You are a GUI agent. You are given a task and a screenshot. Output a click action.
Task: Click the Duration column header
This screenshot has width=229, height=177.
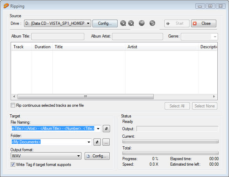[42, 47]
